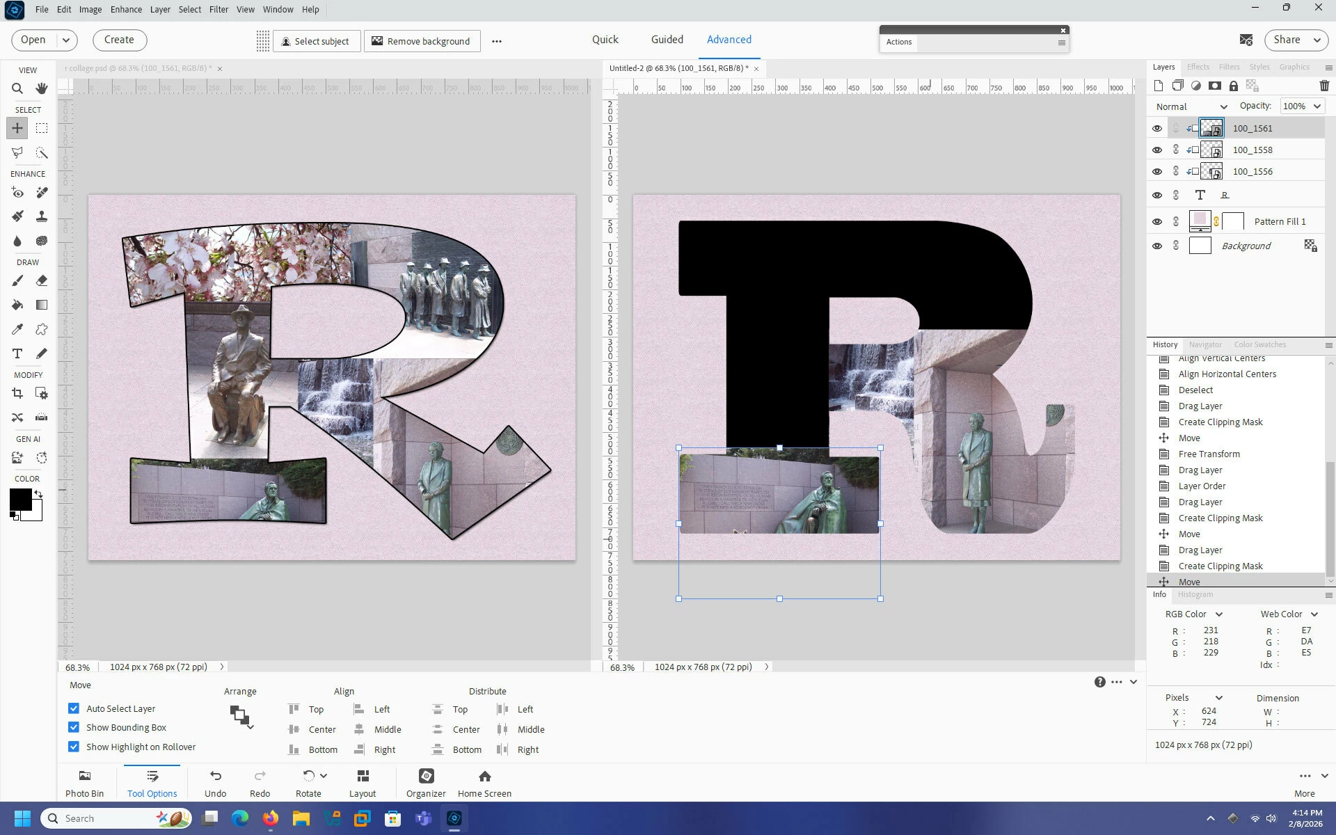The height and width of the screenshot is (835, 1336).
Task: Select the Horizontal Type tool
Action: (17, 353)
